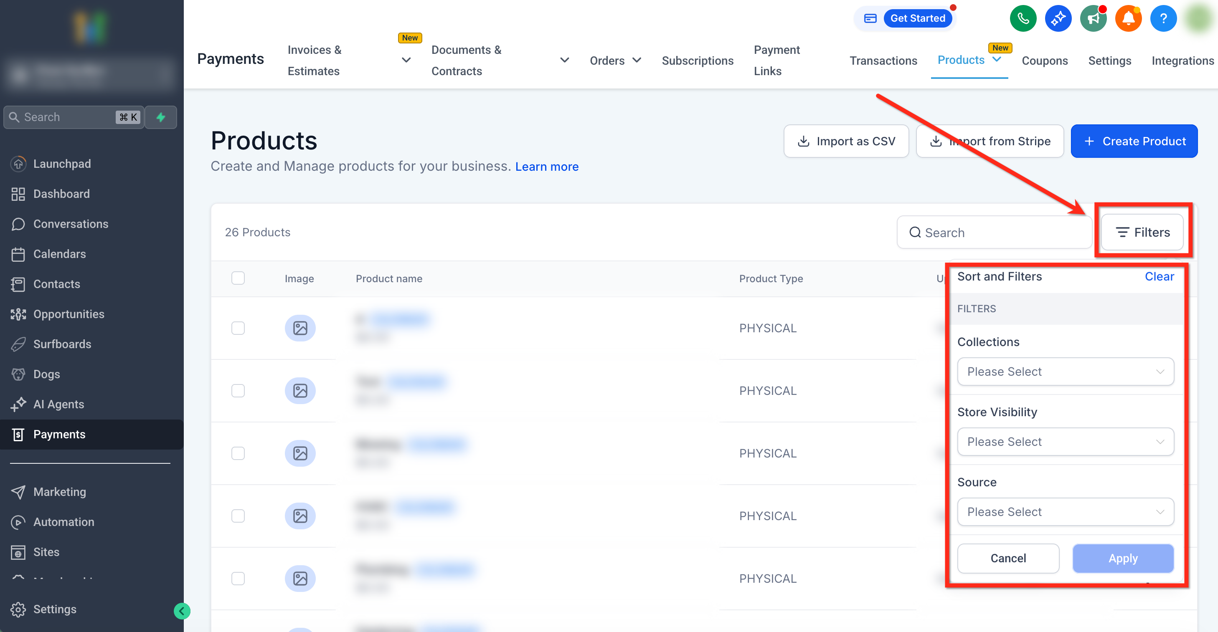
Task: Click the lightning bolt quick actions icon
Action: [161, 117]
